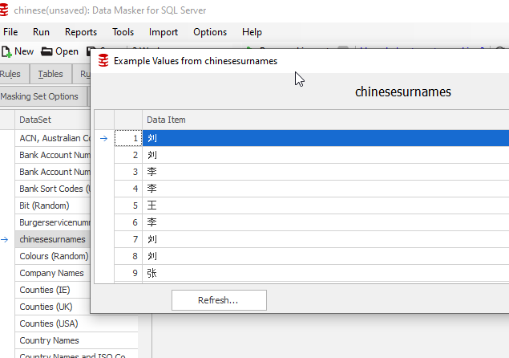The height and width of the screenshot is (358, 509).
Task: Click the dialog's red database icon
Action: [103, 61]
